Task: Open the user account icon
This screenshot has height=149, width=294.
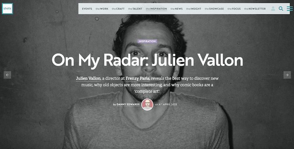Action: tap(273, 8)
